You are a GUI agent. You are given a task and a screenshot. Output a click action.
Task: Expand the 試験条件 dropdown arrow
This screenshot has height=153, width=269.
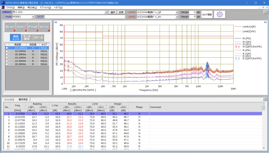(106, 12)
